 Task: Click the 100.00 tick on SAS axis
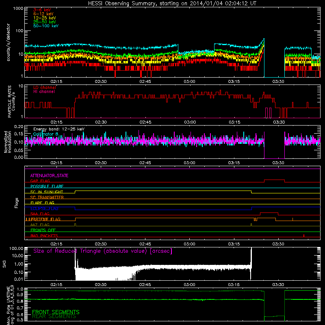(x=16, y=248)
